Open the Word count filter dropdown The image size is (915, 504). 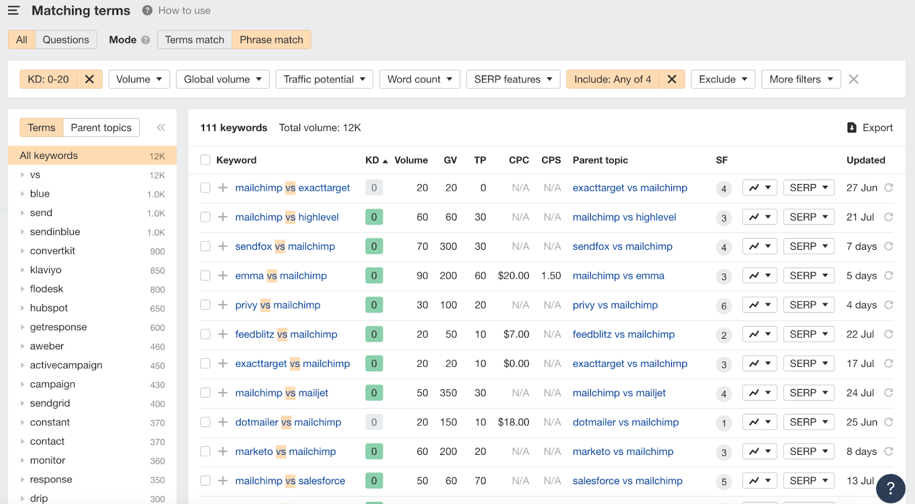pyautogui.click(x=420, y=79)
